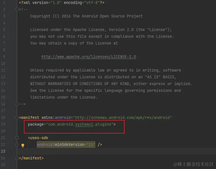
Task: Click the "limitations under the License." line
Action: click(x=64, y=97)
